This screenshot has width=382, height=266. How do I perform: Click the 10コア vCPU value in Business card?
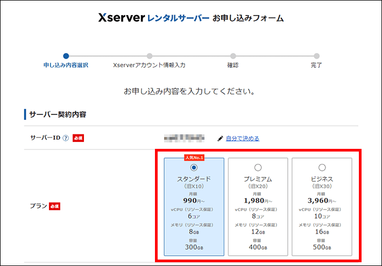[322, 216]
